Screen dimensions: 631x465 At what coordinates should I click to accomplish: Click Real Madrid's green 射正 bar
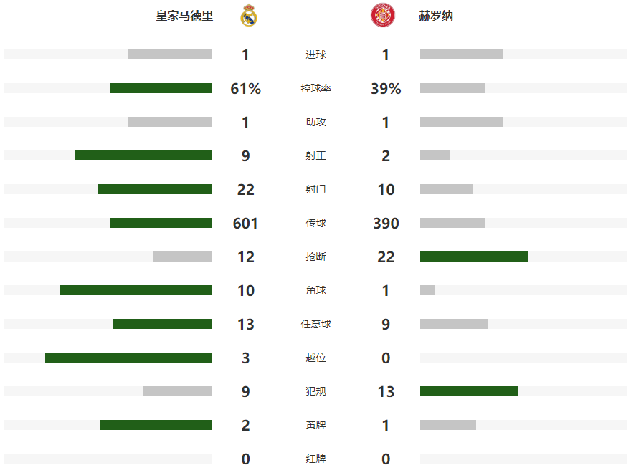(x=143, y=155)
